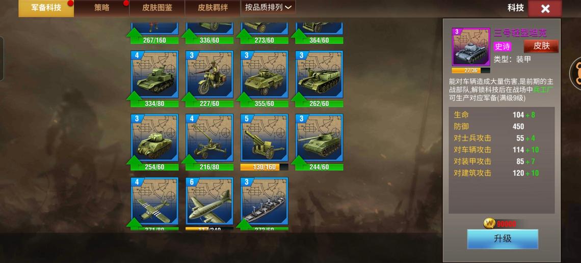The width and height of the screenshot is (581, 263).
Task: Switch to the 皮肤图鉴 tab
Action: point(157,8)
